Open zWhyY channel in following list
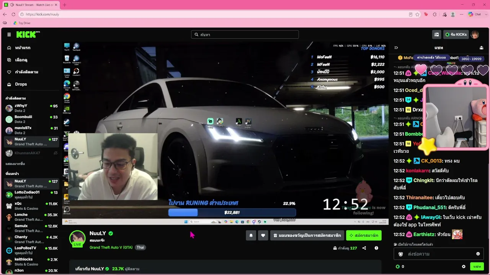The width and height of the screenshot is (490, 275). tap(31, 108)
